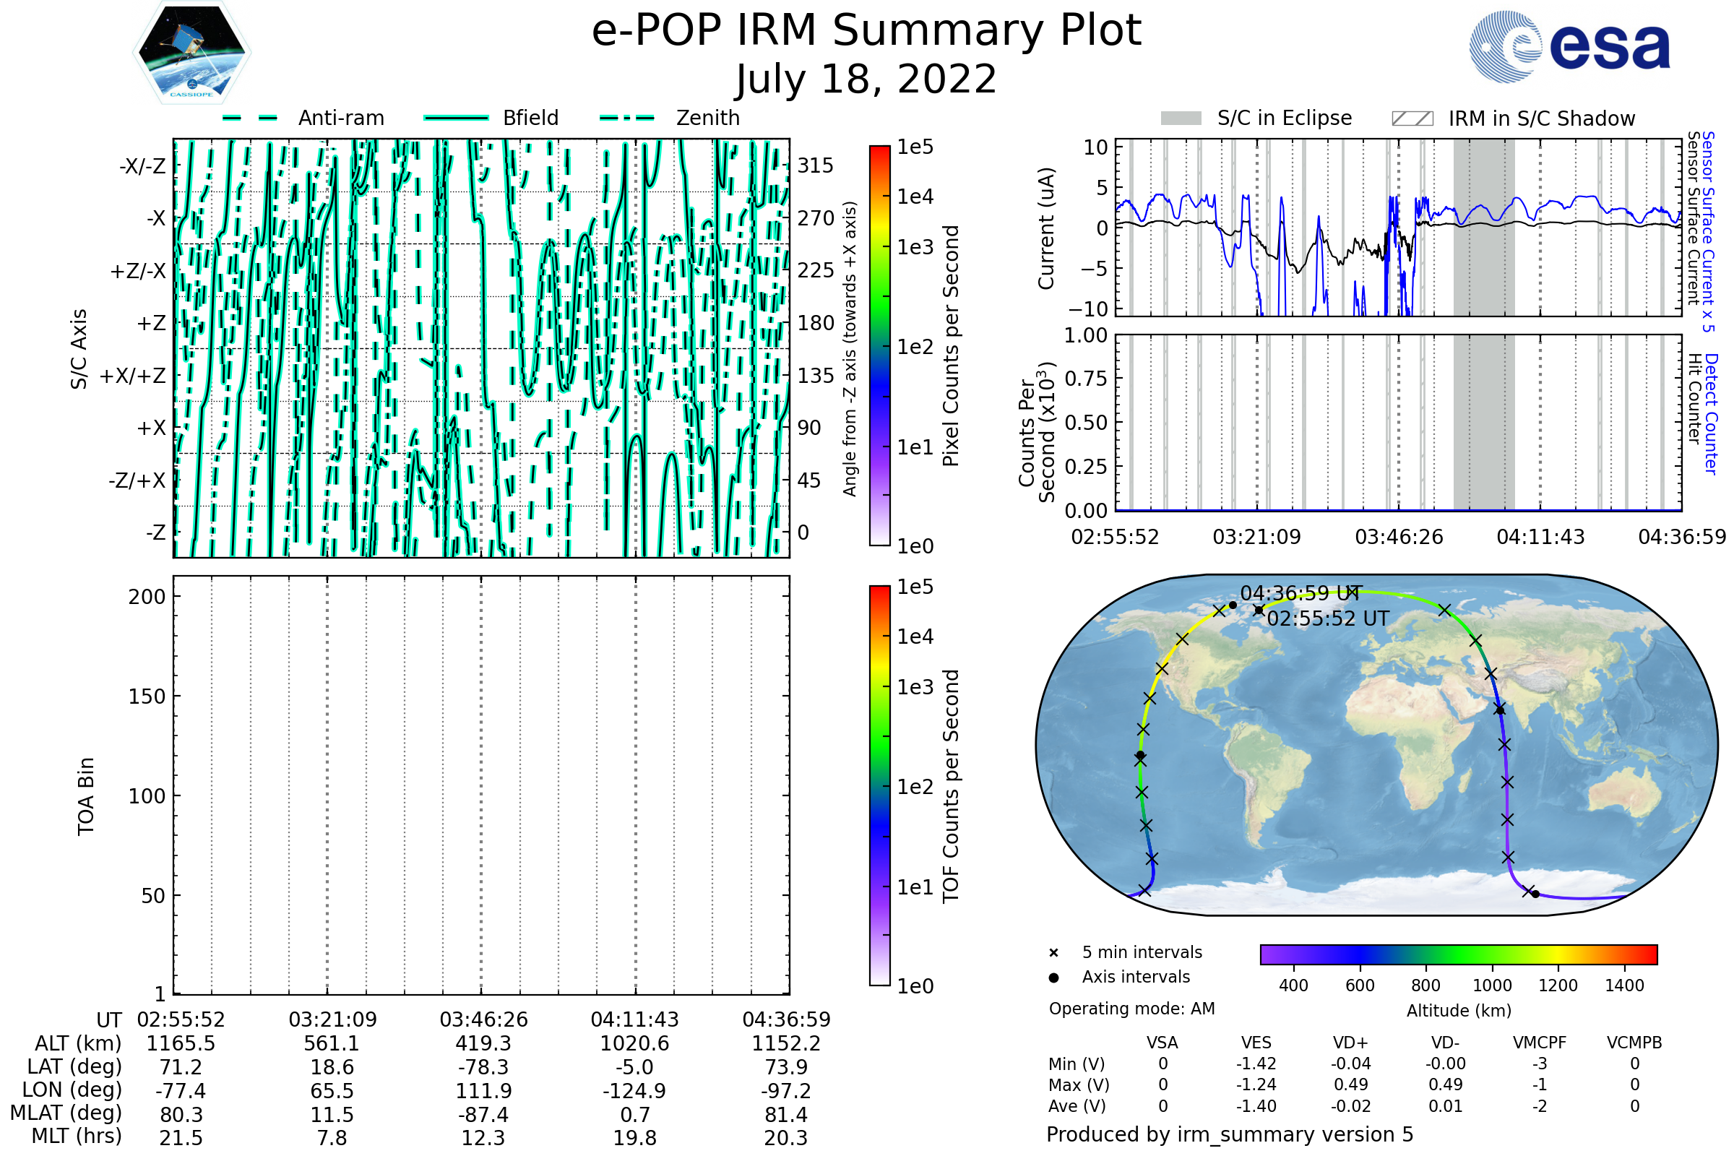The image size is (1734, 1156).
Task: Click the 5 min intervals cross marker
Action: [x=1053, y=953]
